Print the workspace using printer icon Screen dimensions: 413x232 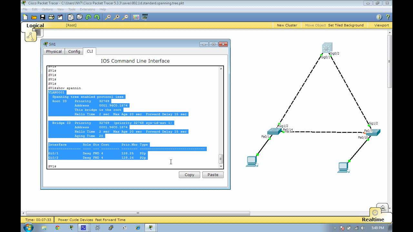pyautogui.click(x=51, y=17)
